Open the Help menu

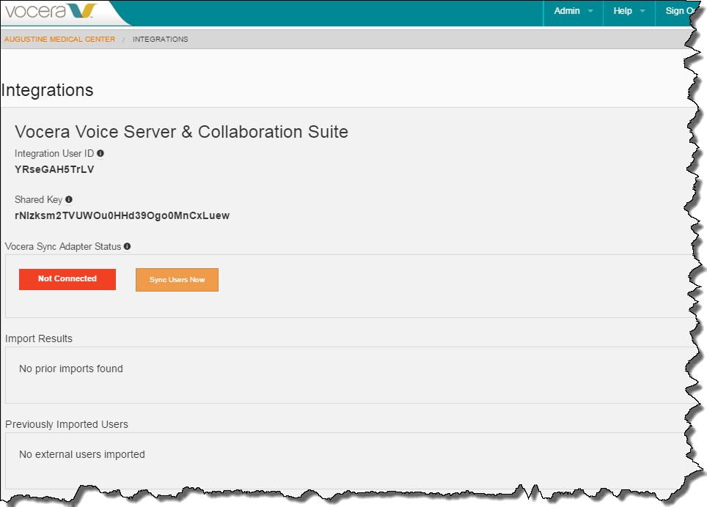(x=624, y=11)
